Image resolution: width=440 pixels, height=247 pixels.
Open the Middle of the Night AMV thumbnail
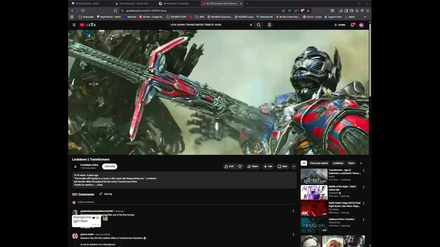pos(314,192)
